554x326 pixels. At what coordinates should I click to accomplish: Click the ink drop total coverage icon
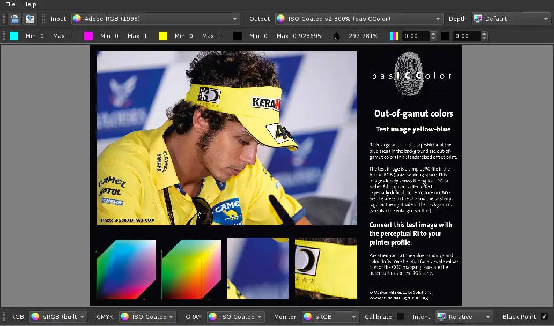click(x=337, y=36)
